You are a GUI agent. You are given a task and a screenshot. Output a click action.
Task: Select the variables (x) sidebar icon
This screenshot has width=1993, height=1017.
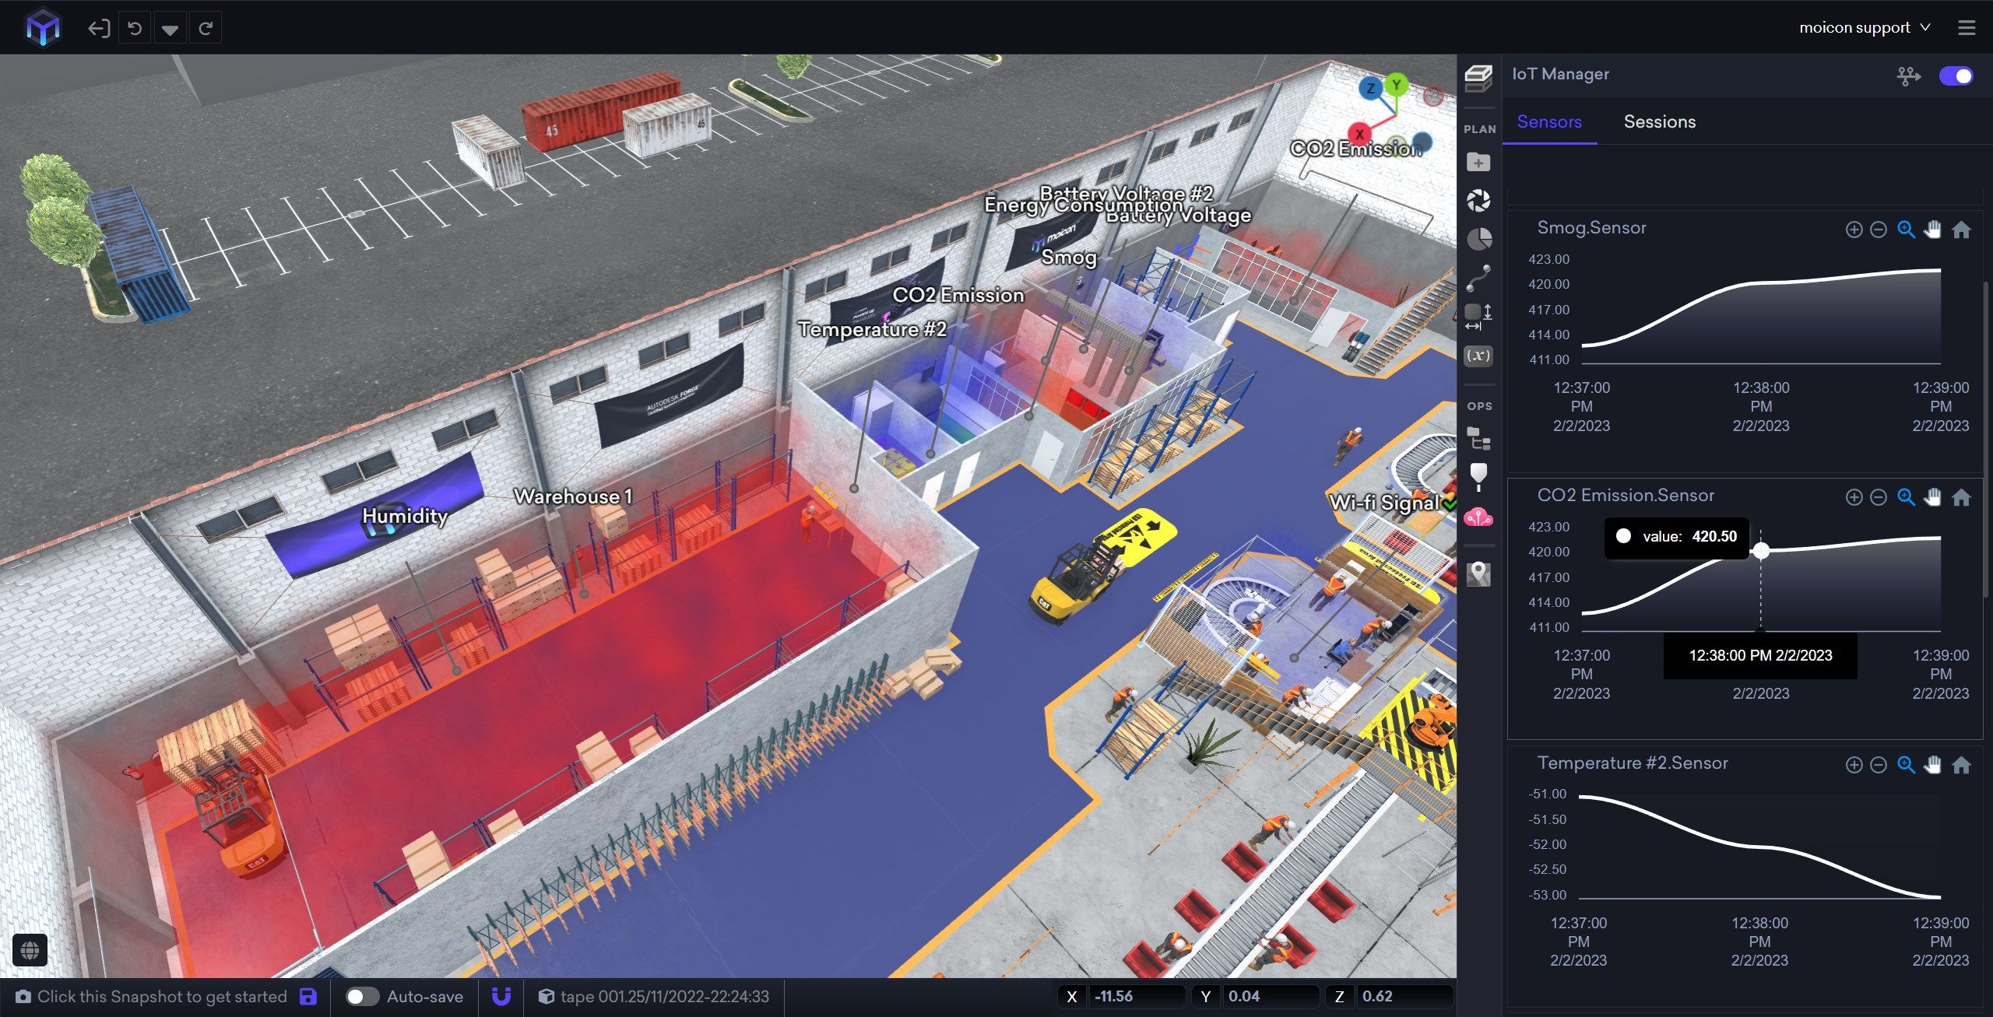coord(1478,356)
